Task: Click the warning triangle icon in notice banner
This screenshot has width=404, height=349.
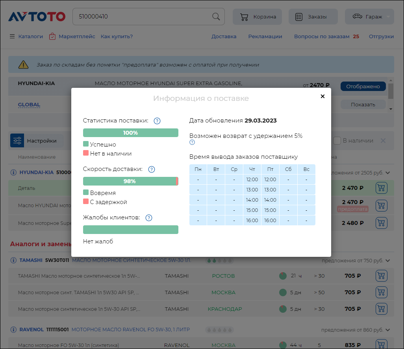Action: point(24,65)
